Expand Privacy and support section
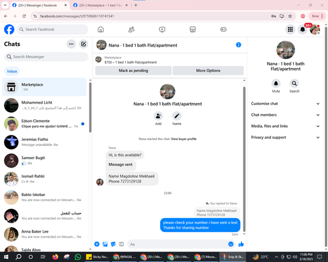 (x=285, y=138)
